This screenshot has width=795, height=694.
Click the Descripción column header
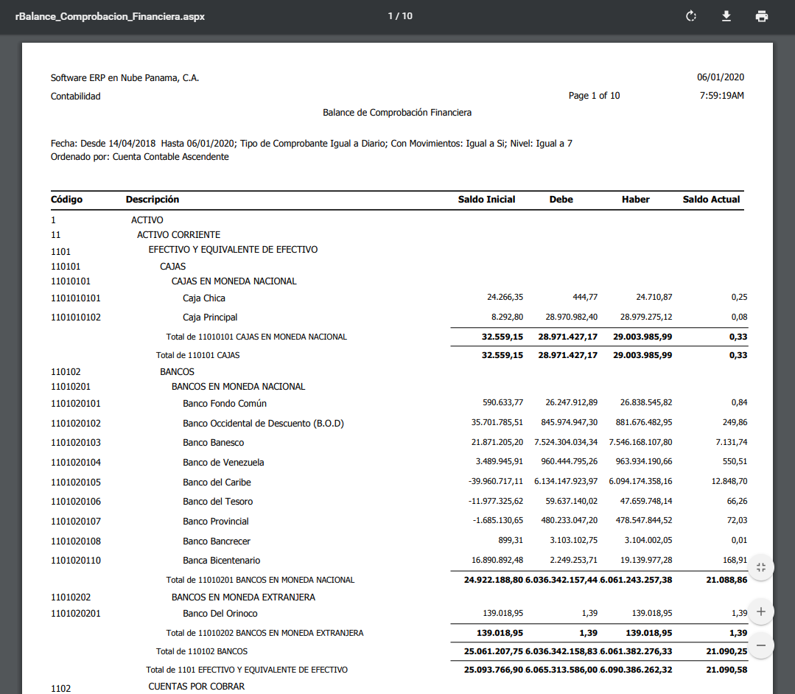[x=153, y=200]
